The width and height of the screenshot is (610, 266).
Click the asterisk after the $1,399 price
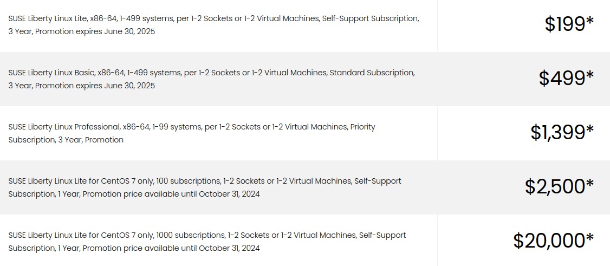tap(590, 129)
